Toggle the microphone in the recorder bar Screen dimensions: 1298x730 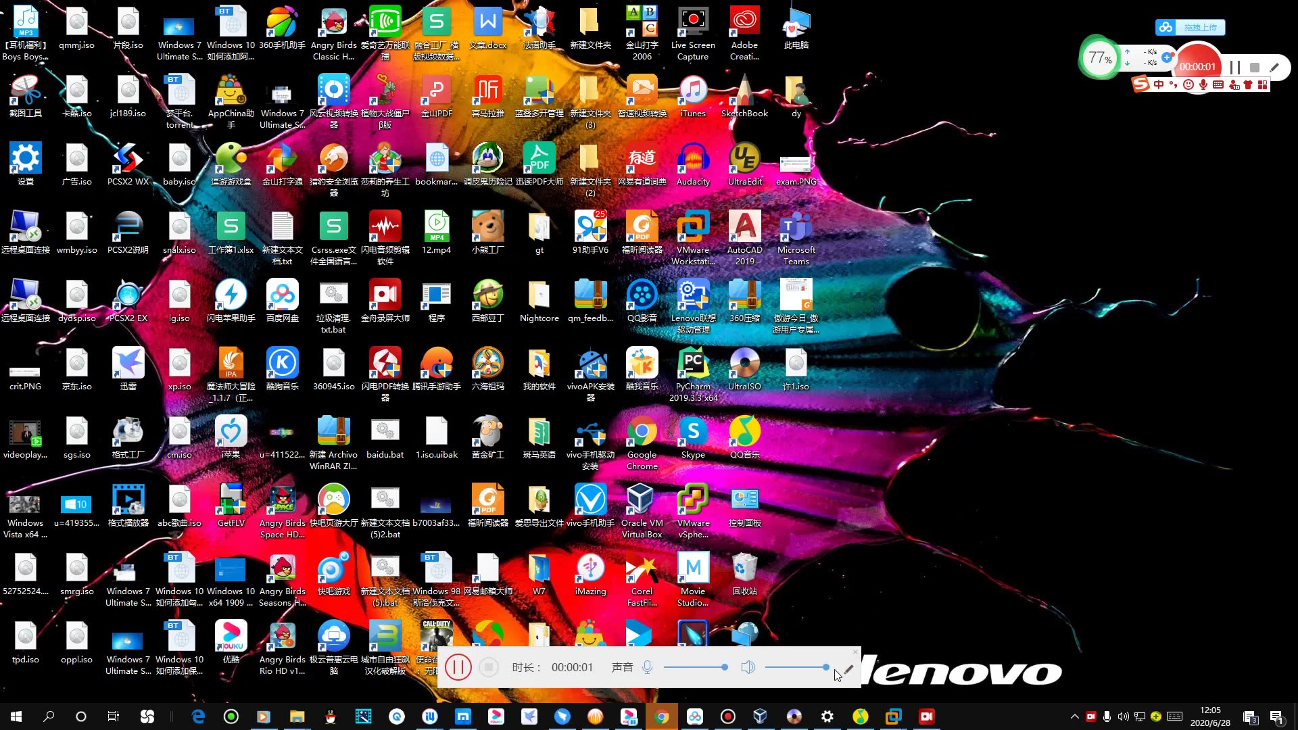[647, 667]
